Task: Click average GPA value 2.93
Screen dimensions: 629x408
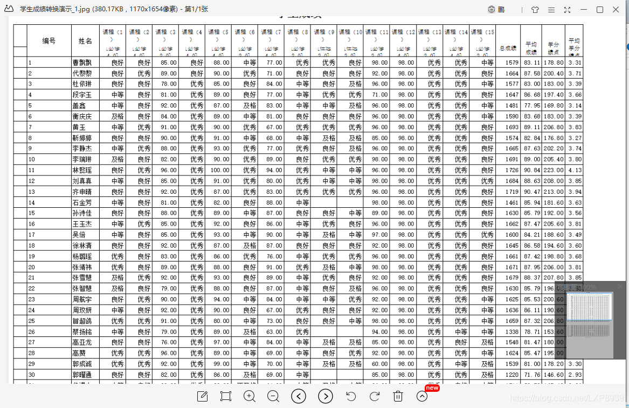Action: 575,375
